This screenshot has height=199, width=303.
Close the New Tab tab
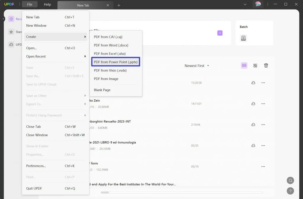click(x=108, y=5)
